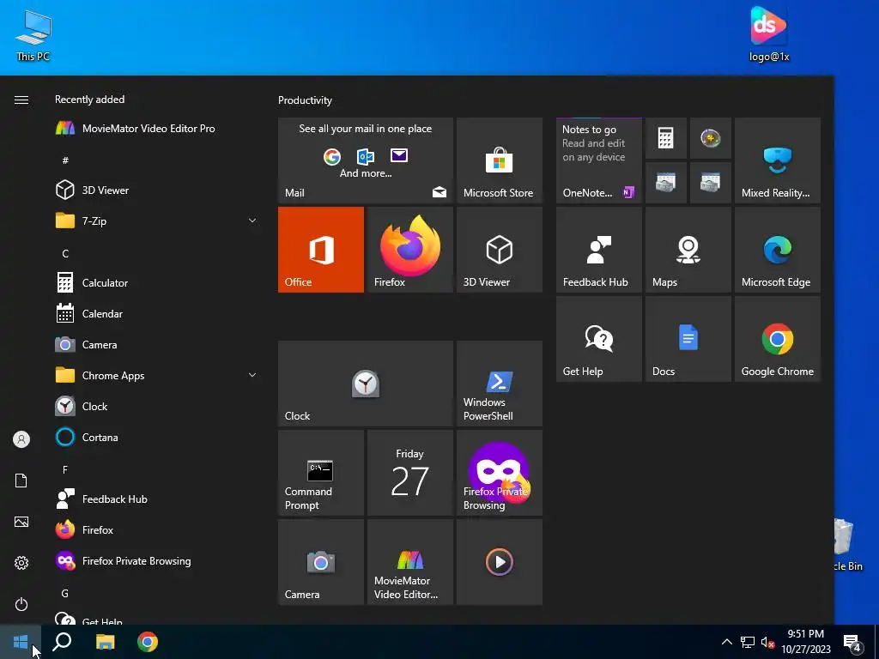Viewport: 879px width, 659px height.
Task: Expand the 7-Zip folder
Action: pyautogui.click(x=252, y=221)
